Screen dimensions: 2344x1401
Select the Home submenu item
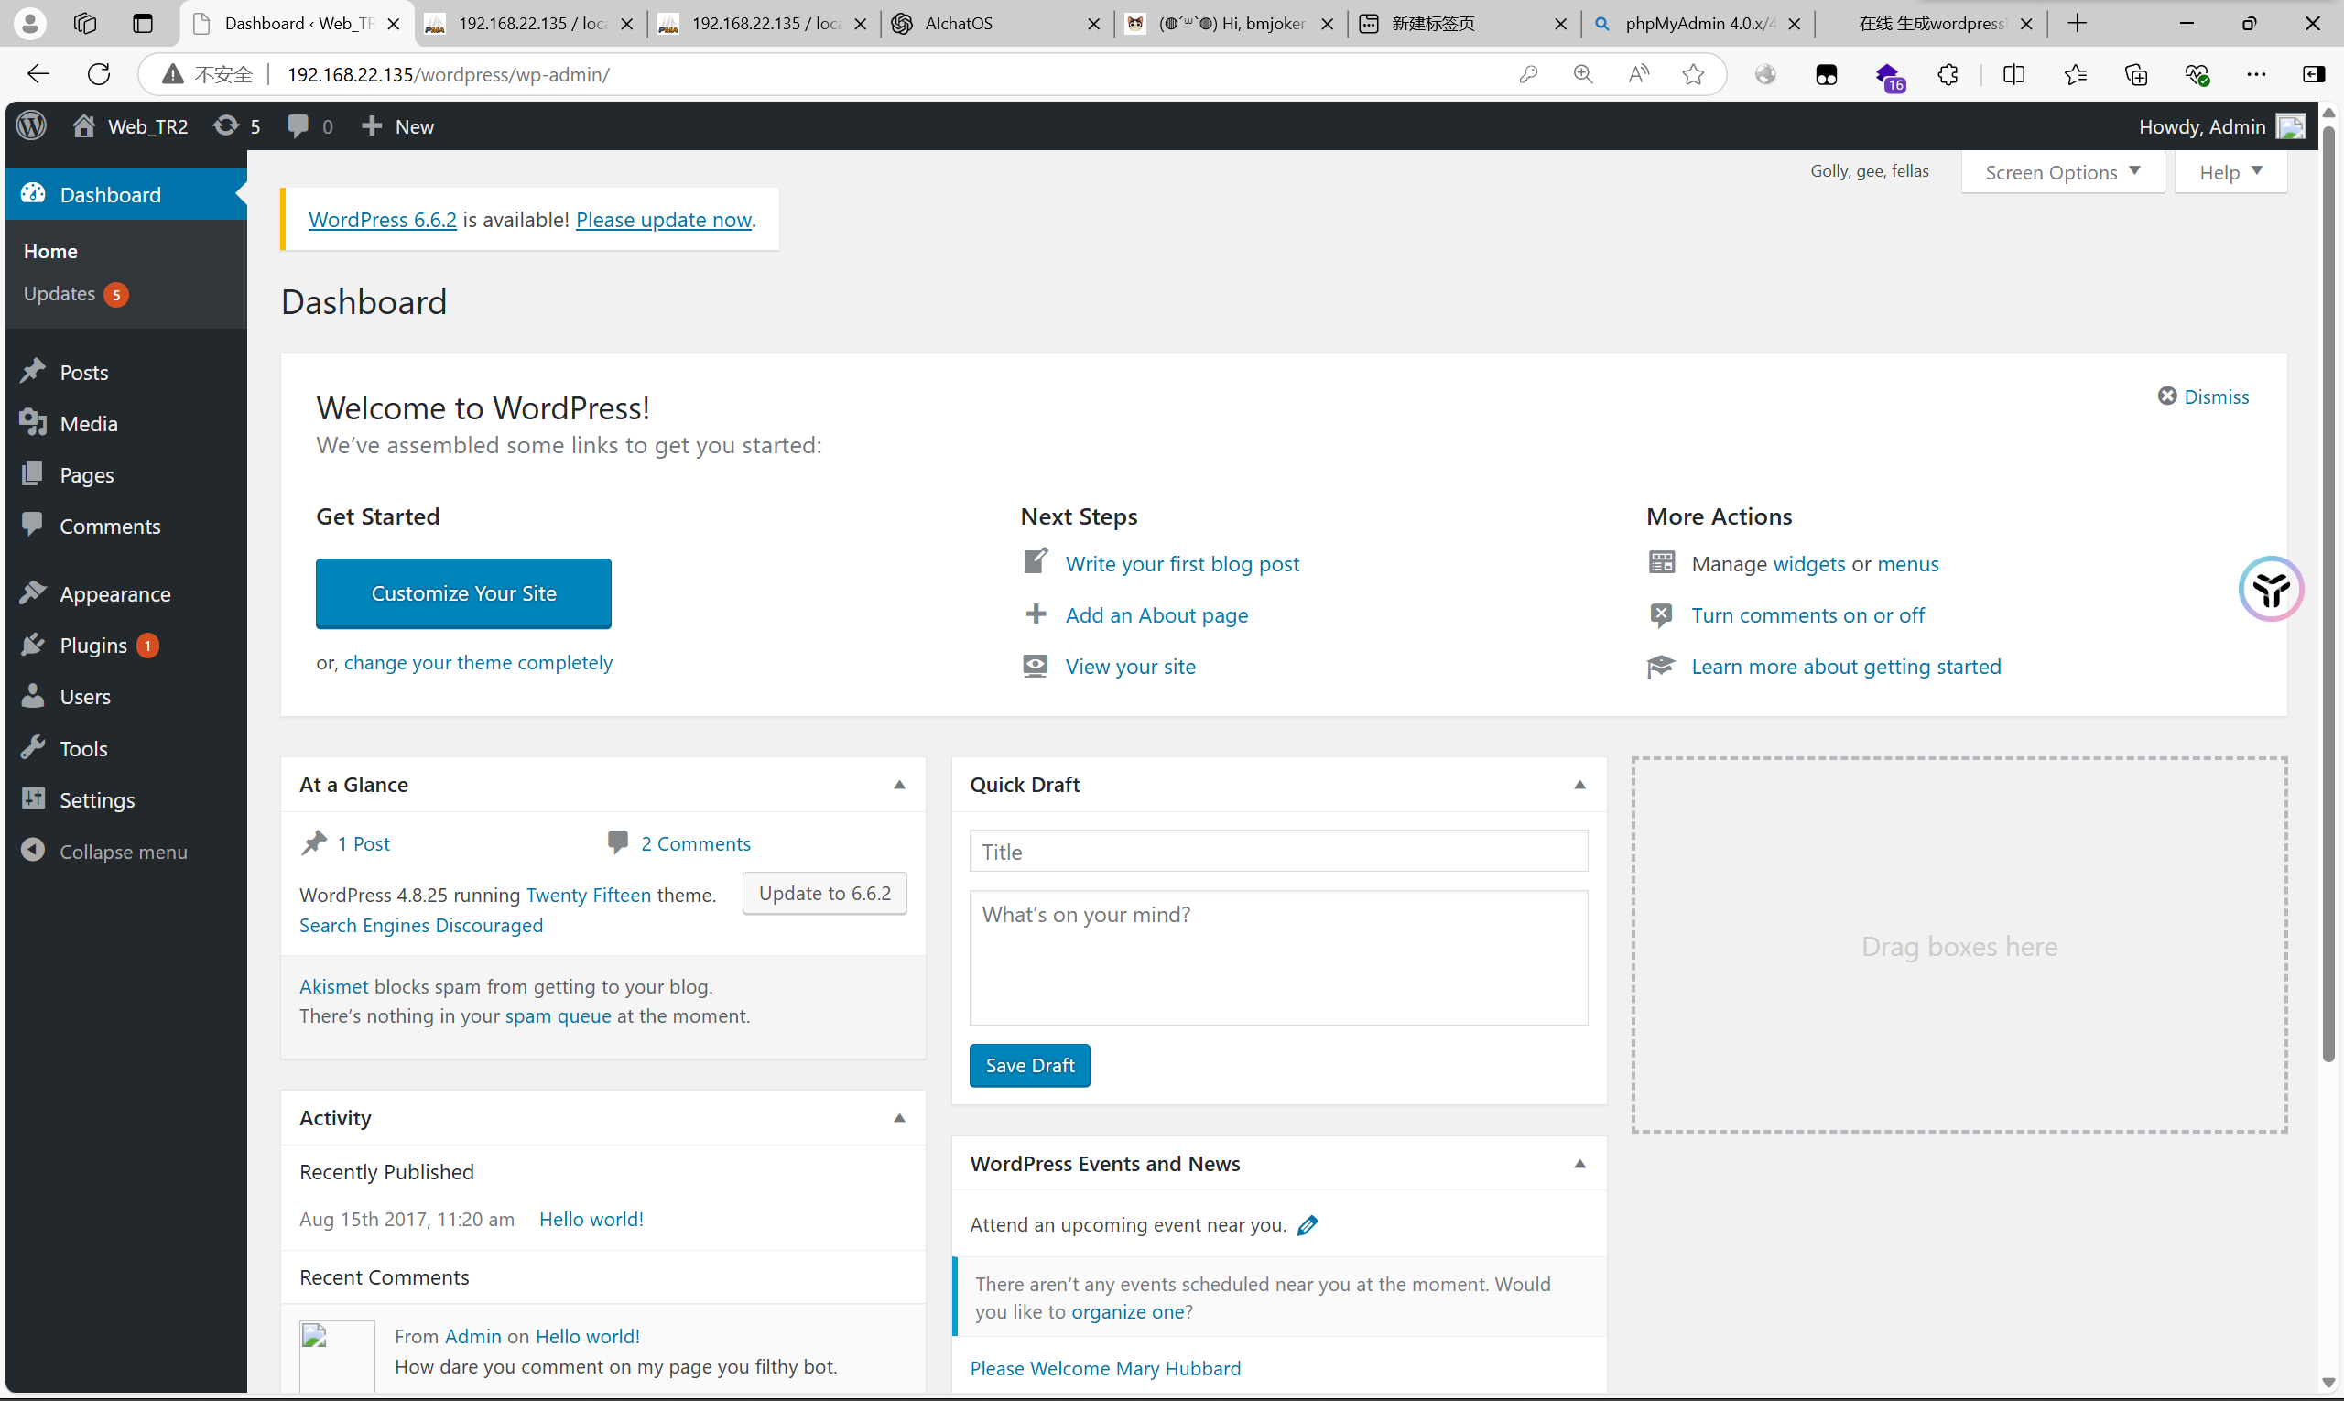coord(51,251)
